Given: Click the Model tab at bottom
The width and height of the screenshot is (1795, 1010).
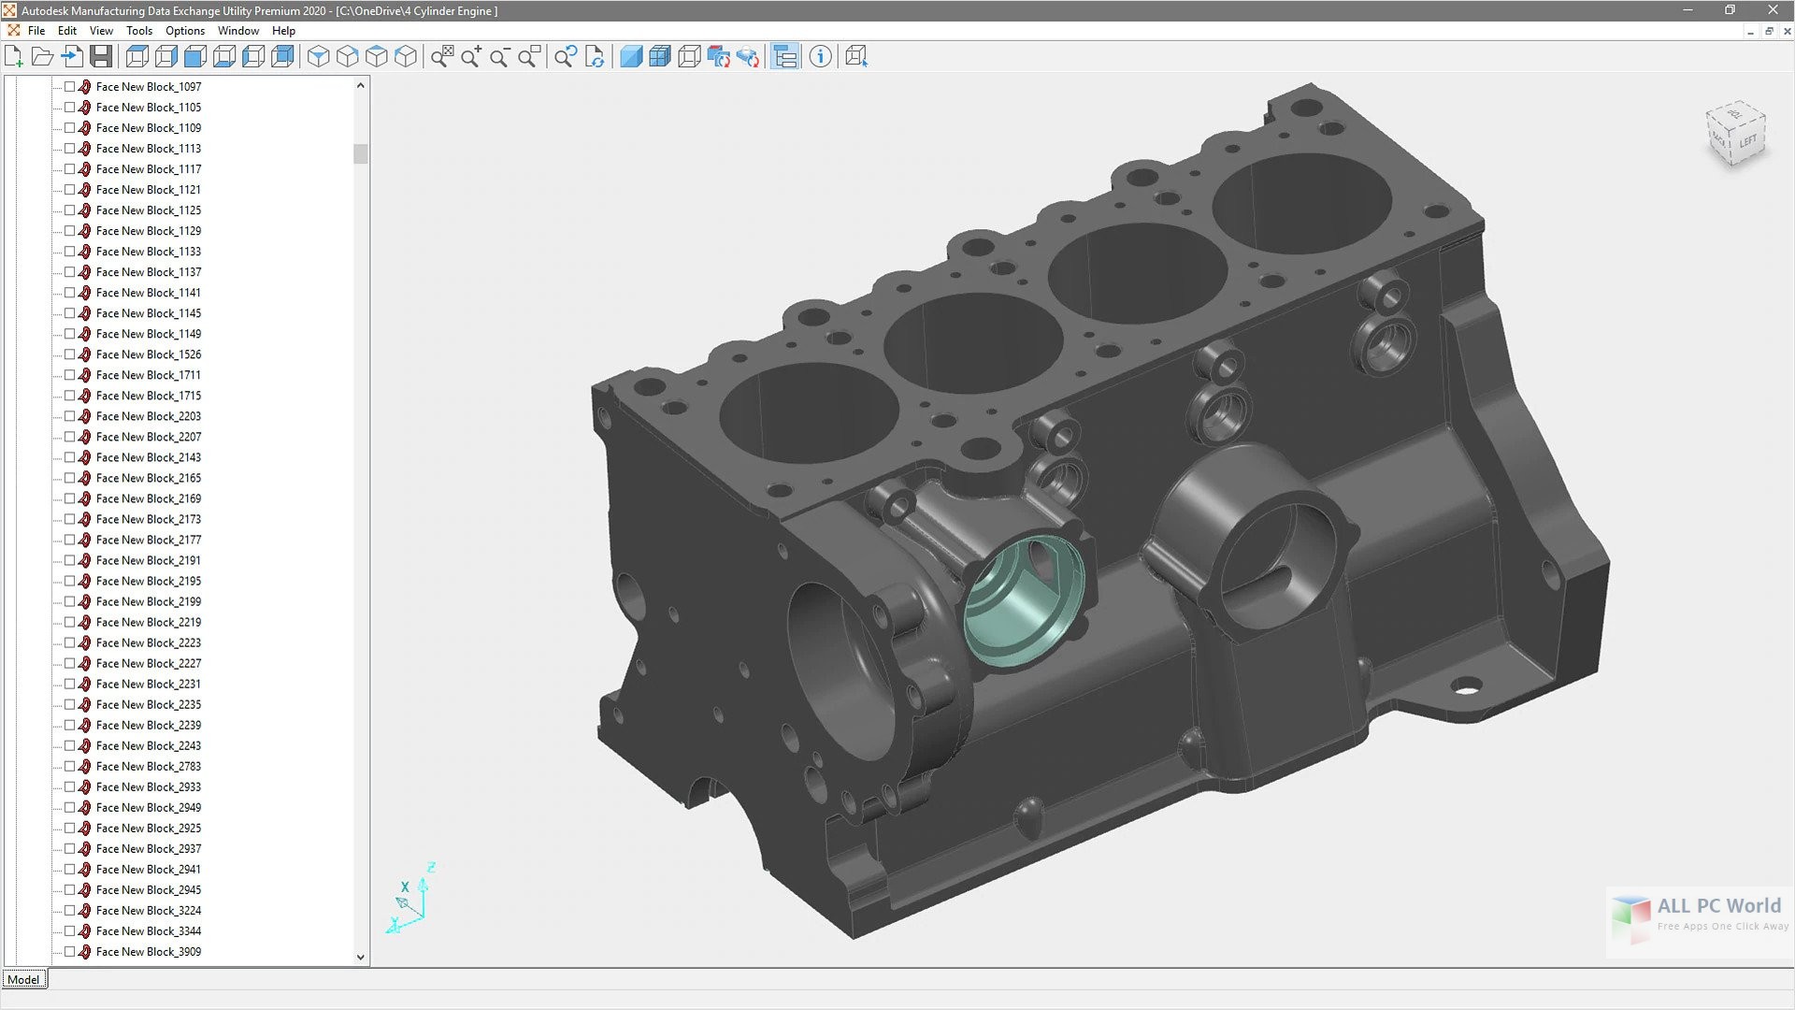Looking at the screenshot, I should (22, 978).
